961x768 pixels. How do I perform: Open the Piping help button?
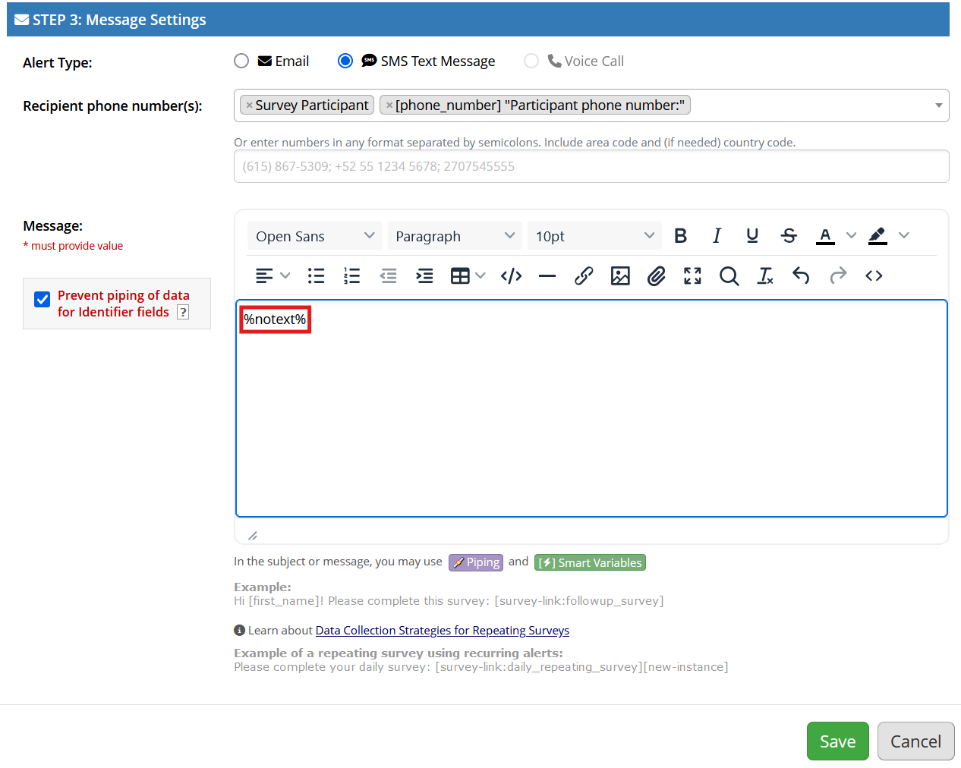click(x=476, y=562)
